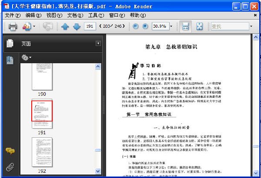The width and height of the screenshot is (261, 178).
Task: Click the zoom field showing 30.9%
Action: [x=161, y=26]
